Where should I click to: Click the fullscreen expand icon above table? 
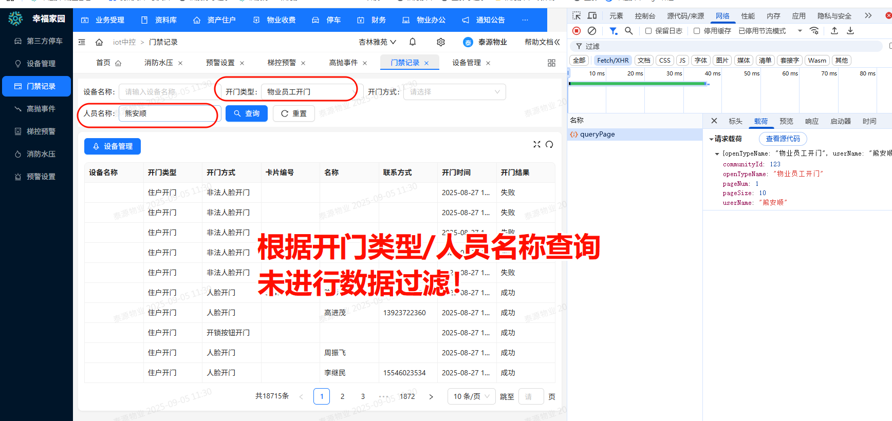(x=537, y=144)
